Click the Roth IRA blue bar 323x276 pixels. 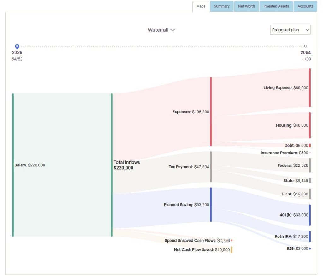pyautogui.click(x=310, y=237)
